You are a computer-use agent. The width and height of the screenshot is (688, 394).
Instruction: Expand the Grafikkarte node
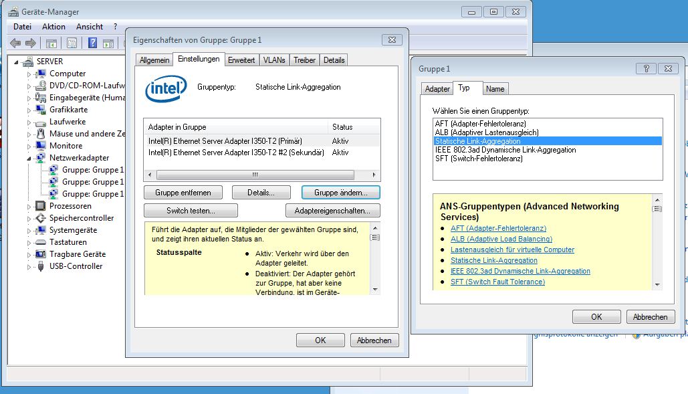(x=29, y=110)
